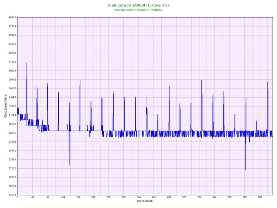Click the 96 tick on time axis
The image size is (277, 208).
(x=48, y=197)
